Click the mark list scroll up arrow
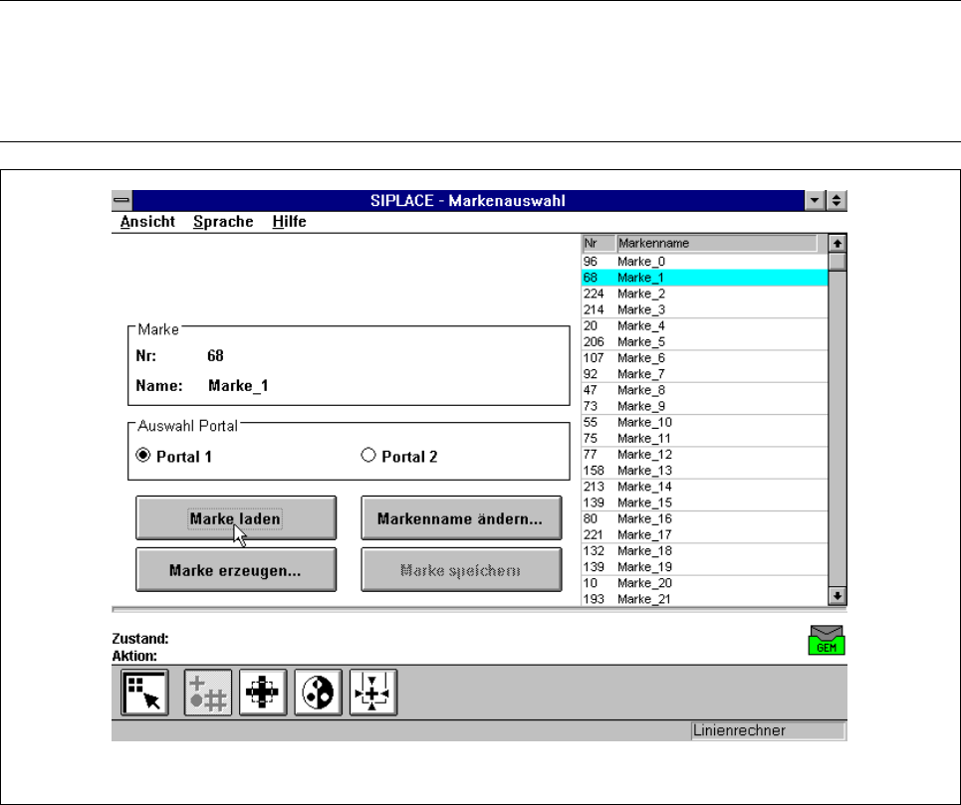This screenshot has width=961, height=805. pyautogui.click(x=838, y=243)
